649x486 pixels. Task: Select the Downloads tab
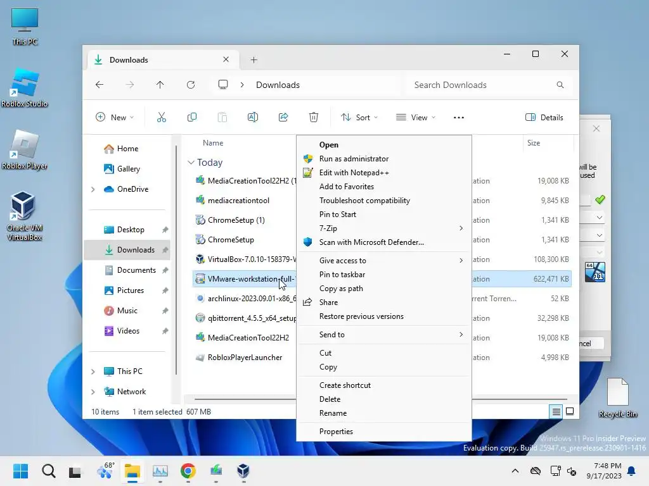[162, 60]
